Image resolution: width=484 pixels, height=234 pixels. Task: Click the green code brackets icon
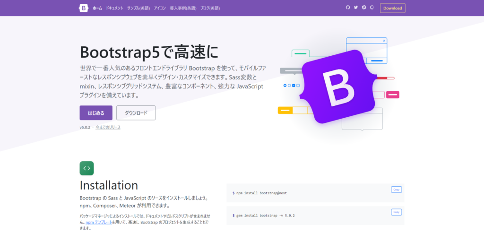pyautogui.click(x=86, y=168)
